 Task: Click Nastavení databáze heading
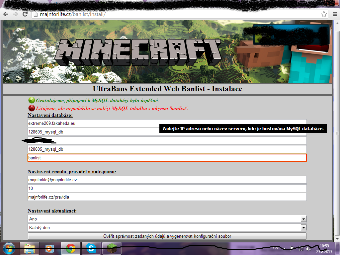[x=50, y=115]
